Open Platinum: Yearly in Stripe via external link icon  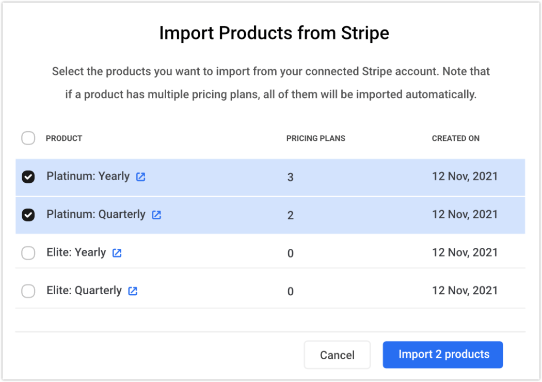tap(140, 176)
